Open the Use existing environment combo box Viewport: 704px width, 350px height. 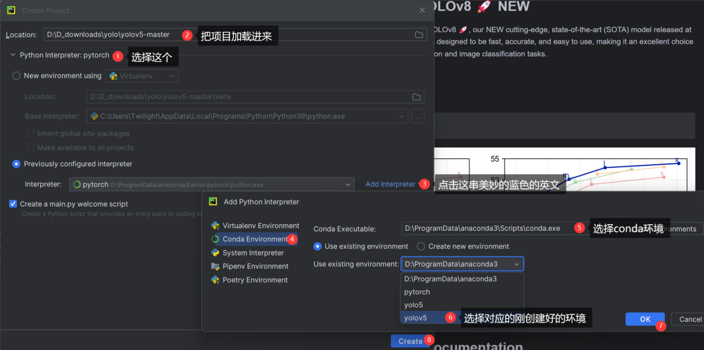tap(462, 264)
